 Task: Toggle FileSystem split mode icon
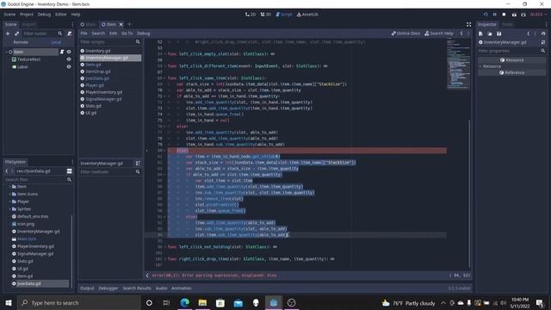point(69,171)
